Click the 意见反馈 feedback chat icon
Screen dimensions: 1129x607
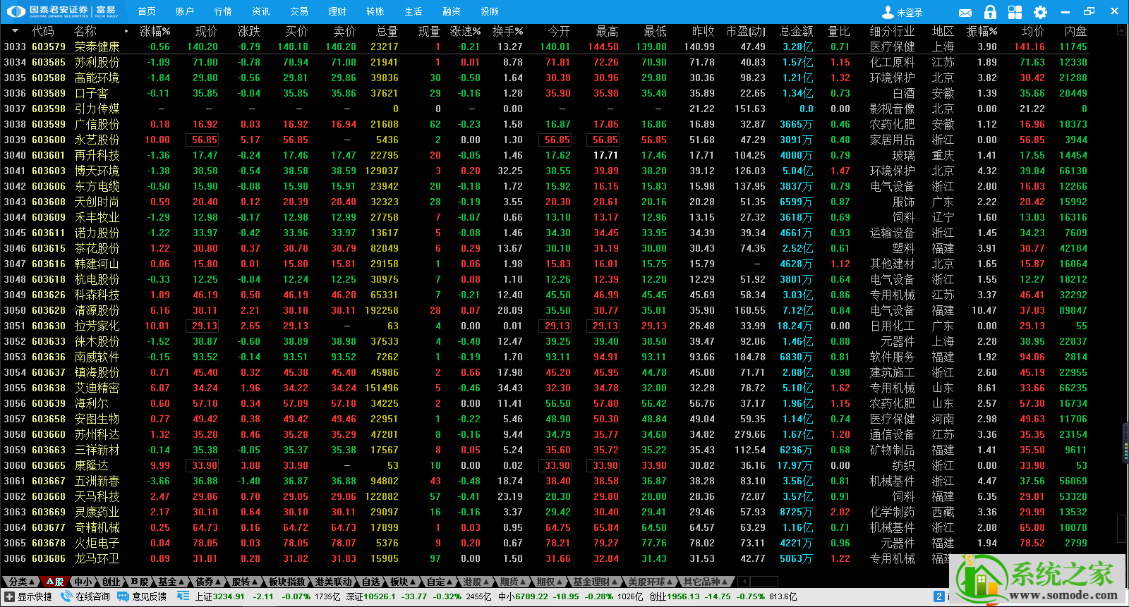click(x=123, y=596)
